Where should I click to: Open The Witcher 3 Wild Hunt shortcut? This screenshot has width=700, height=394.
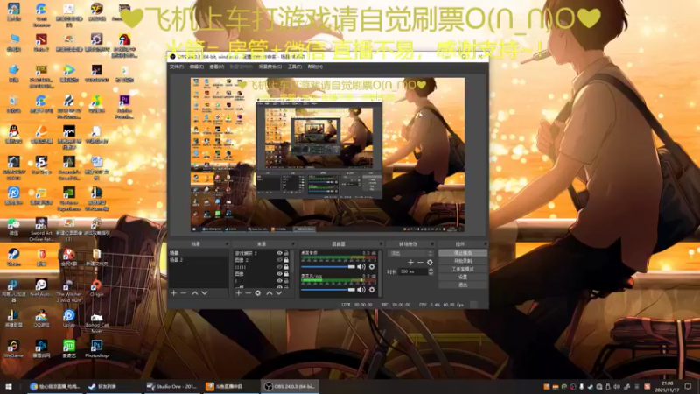[x=69, y=291]
